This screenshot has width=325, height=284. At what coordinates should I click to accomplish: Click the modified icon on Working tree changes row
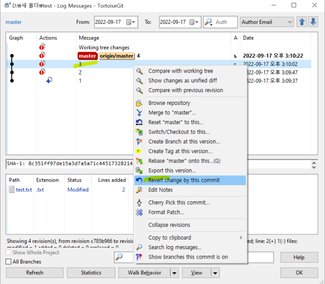(x=42, y=47)
